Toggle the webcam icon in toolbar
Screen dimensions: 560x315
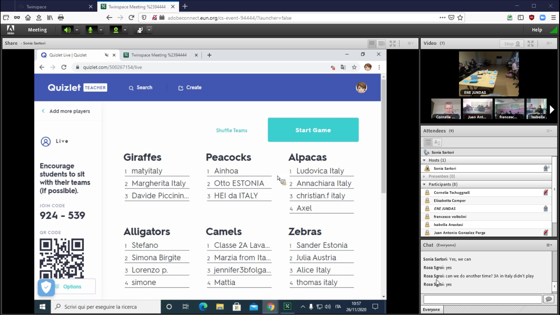coord(116,30)
